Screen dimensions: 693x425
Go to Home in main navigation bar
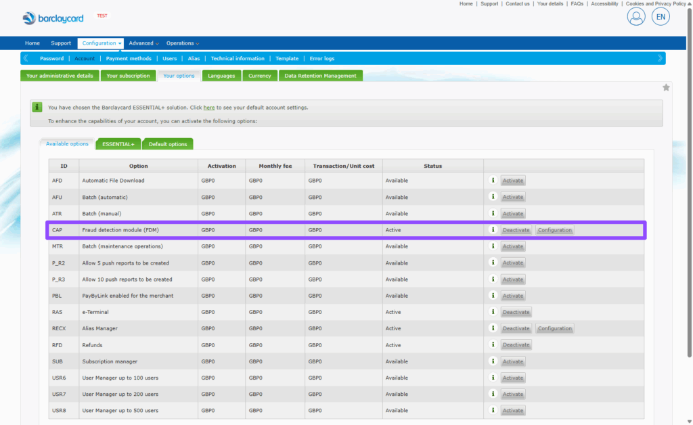tap(32, 43)
